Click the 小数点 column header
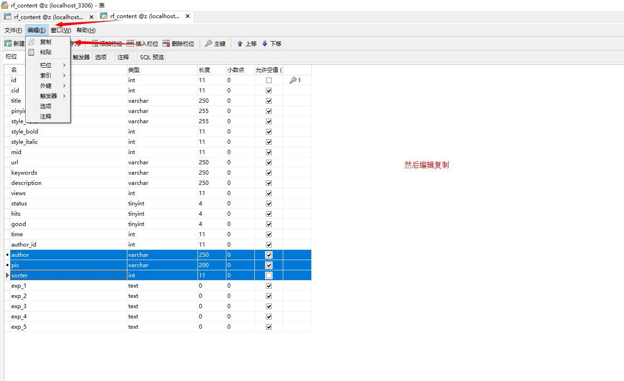 [x=240, y=70]
